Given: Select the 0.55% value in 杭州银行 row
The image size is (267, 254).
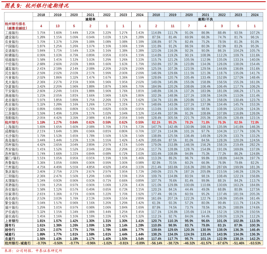Looking at the screenshot, I should (x=140, y=122).
